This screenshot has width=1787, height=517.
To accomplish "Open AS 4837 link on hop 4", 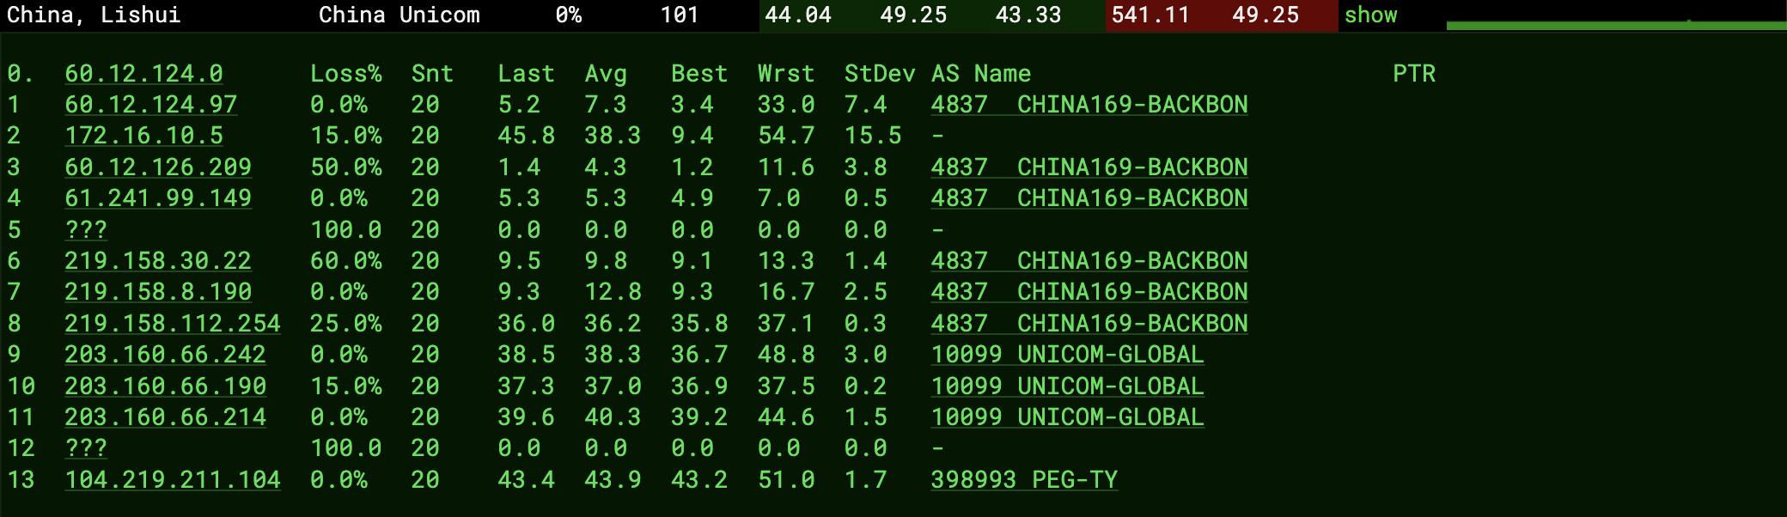I will [1089, 198].
